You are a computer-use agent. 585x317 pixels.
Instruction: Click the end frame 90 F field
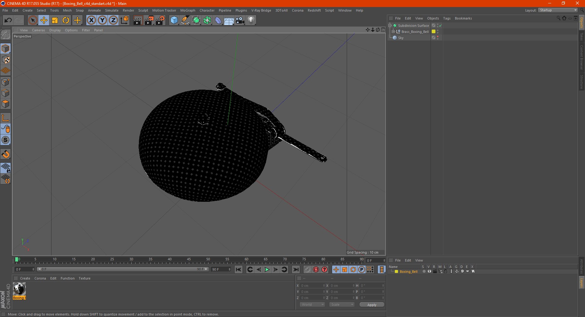pos(221,269)
